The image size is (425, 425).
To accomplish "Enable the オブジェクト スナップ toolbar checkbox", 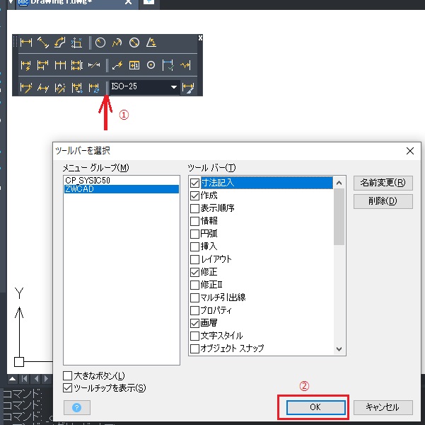I will tap(194, 348).
